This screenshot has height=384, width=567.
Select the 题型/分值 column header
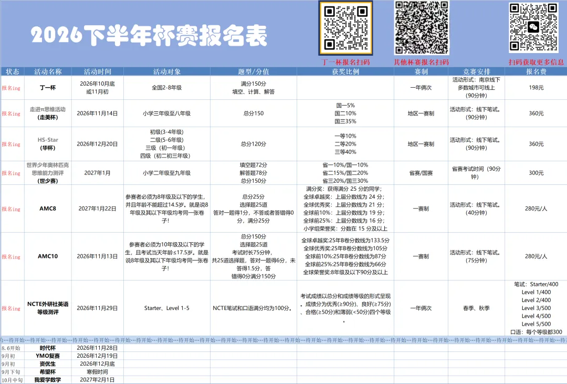(254, 71)
